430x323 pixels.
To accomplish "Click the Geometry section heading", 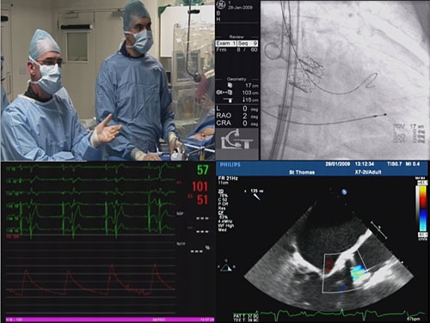I will coord(236,79).
